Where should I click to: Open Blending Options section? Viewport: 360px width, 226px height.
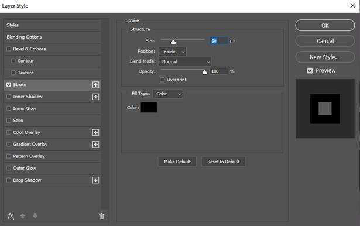click(x=52, y=37)
